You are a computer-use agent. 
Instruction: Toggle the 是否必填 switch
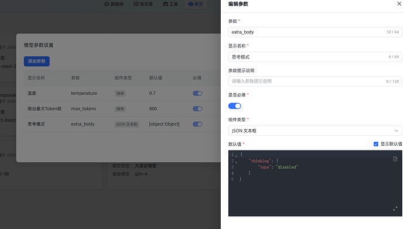point(234,106)
